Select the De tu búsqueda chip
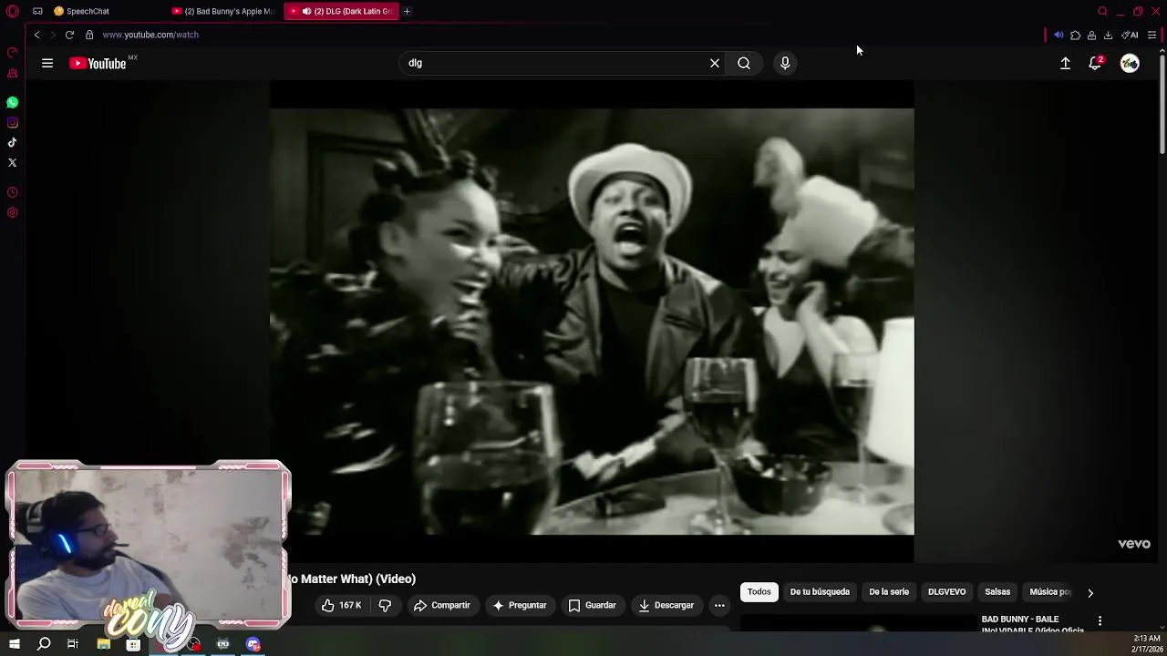Image resolution: width=1167 pixels, height=656 pixels. pos(820,592)
